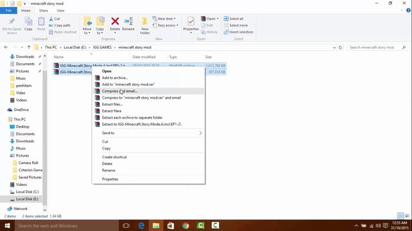The height and width of the screenshot is (231, 412).
Task: Show hidden system tray icons chevron
Action: (356, 225)
